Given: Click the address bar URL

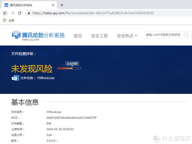Looking at the screenshot, I should (93, 13).
